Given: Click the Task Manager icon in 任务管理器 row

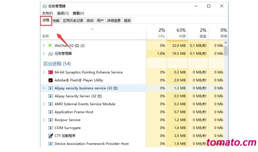Looking at the screenshot, I should [50, 54].
